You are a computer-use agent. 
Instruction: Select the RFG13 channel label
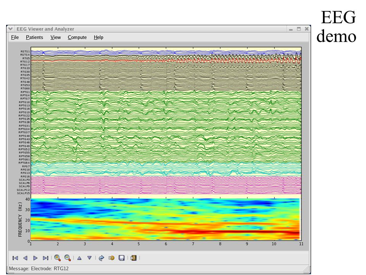(25, 173)
